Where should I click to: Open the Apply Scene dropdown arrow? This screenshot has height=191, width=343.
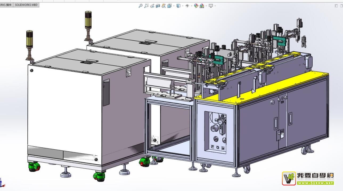click(x=206, y=6)
